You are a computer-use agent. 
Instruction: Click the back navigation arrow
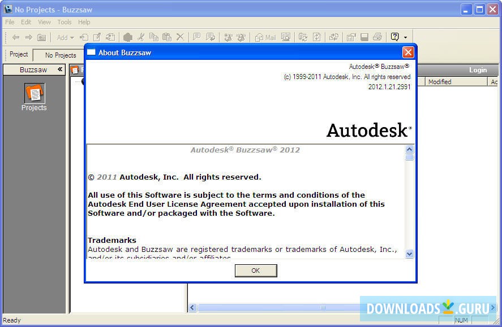coord(15,37)
